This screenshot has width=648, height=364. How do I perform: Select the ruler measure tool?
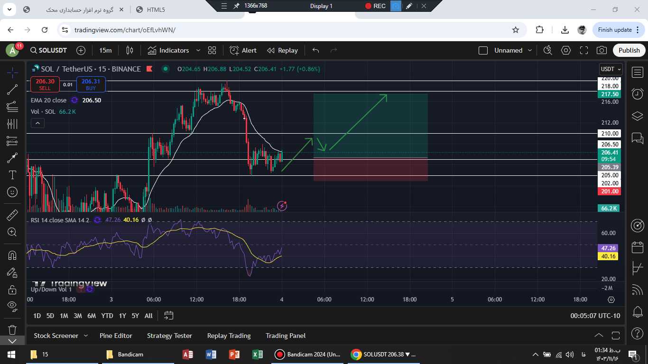12,215
